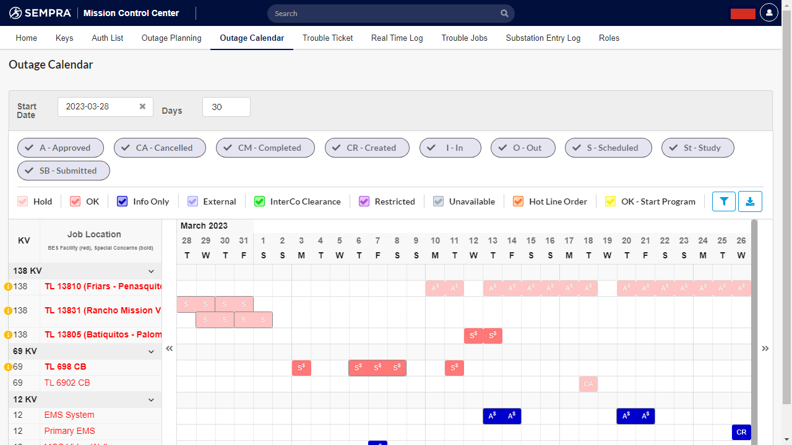Collapse the 69 KV section
The width and height of the screenshot is (792, 445).
pos(151,350)
